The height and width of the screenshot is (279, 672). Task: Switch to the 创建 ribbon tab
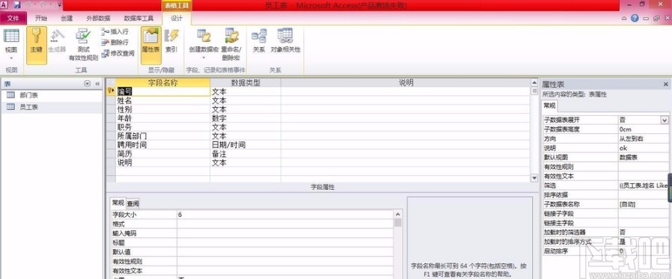coord(67,19)
